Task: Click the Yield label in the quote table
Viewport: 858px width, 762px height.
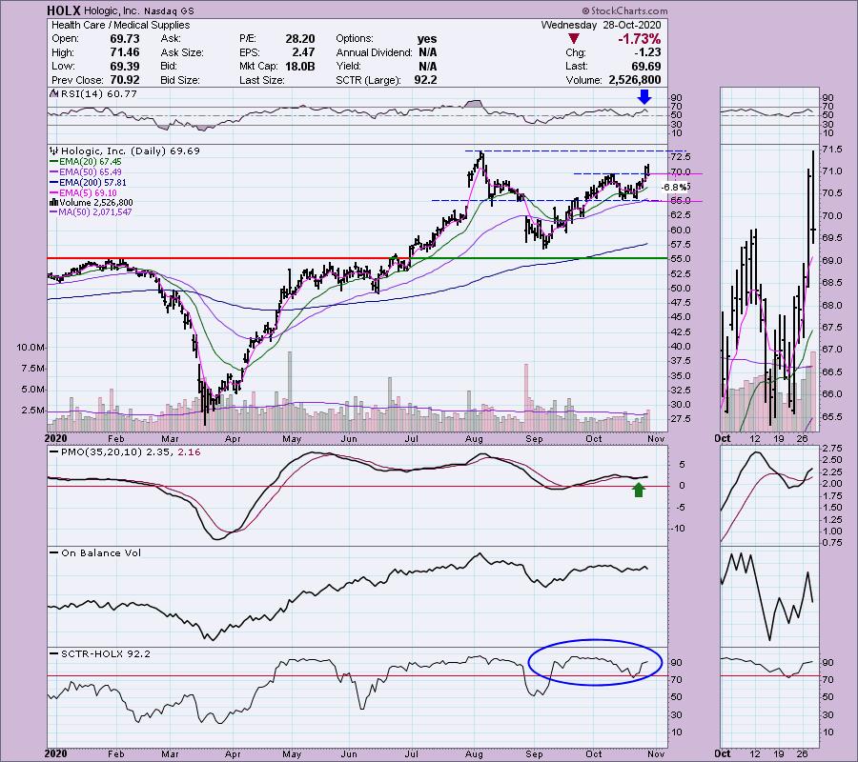Action: (349, 66)
